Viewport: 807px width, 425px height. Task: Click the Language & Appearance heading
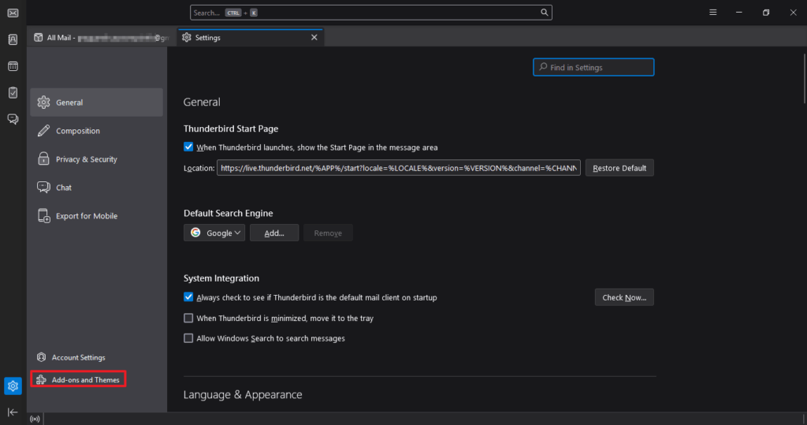(x=243, y=394)
